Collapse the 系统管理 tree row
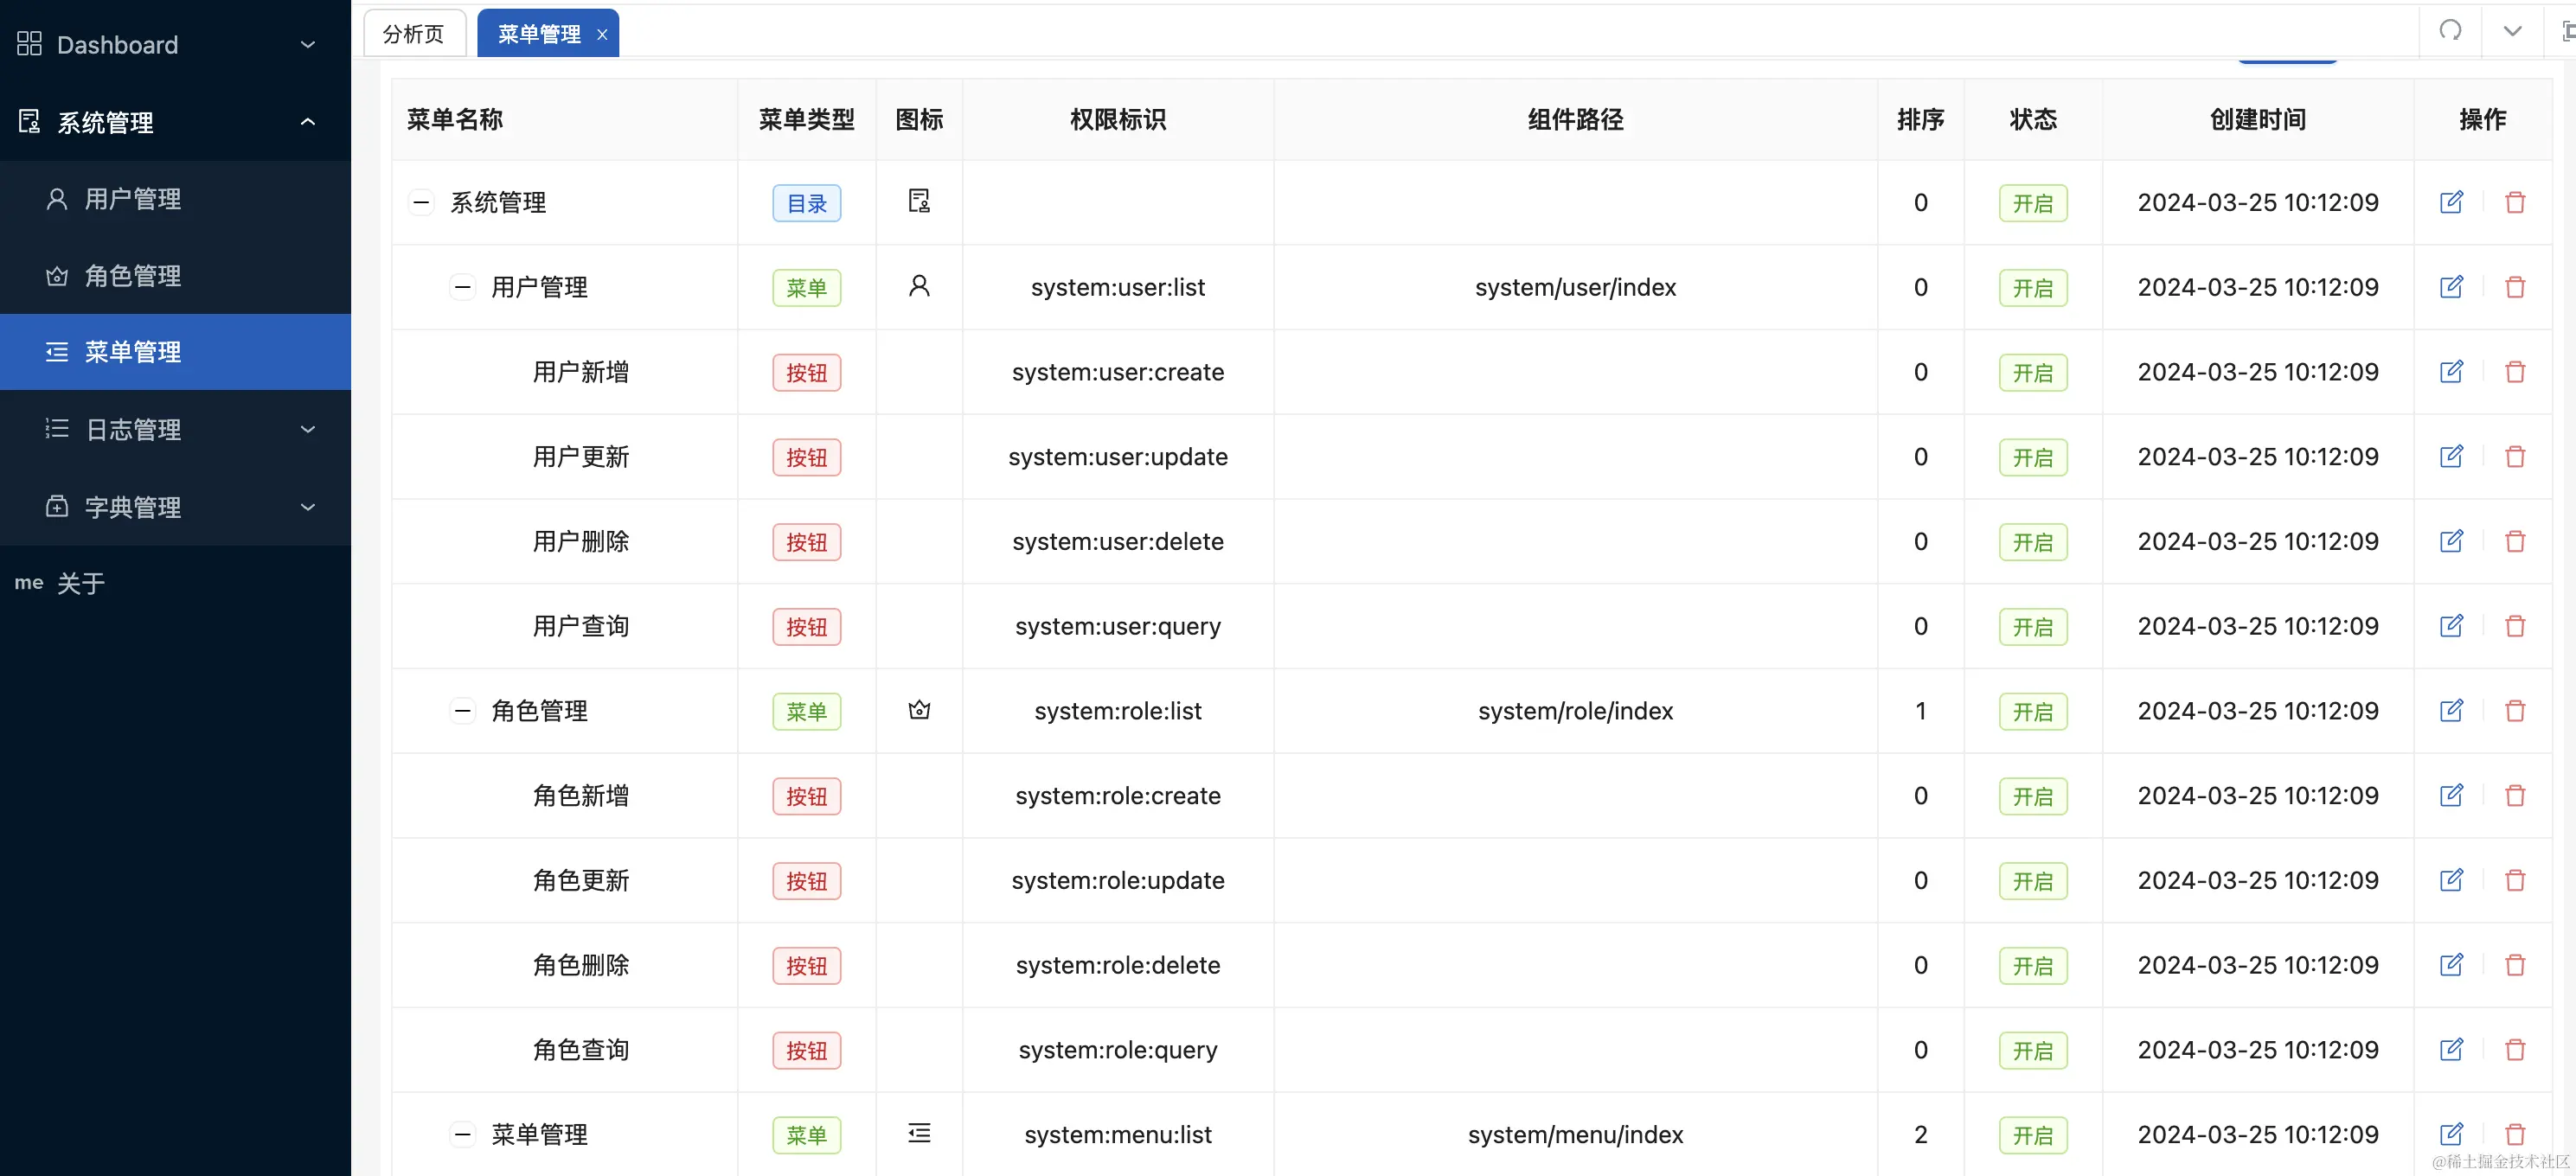This screenshot has height=1176, width=2576. (x=421, y=202)
